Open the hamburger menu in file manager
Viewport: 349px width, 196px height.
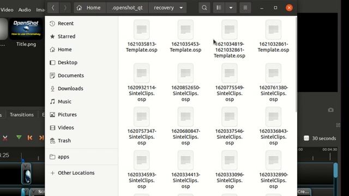(x=245, y=8)
